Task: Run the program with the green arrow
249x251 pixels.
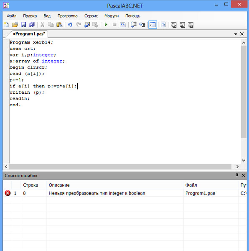Action: [x=106, y=25]
